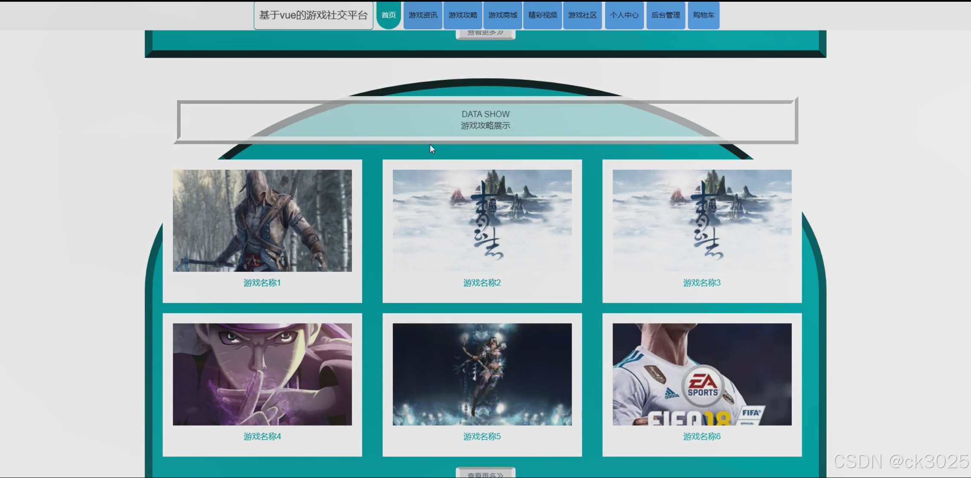This screenshot has height=478, width=971.
Task: Open the 后台管理 menu item
Action: click(x=665, y=15)
